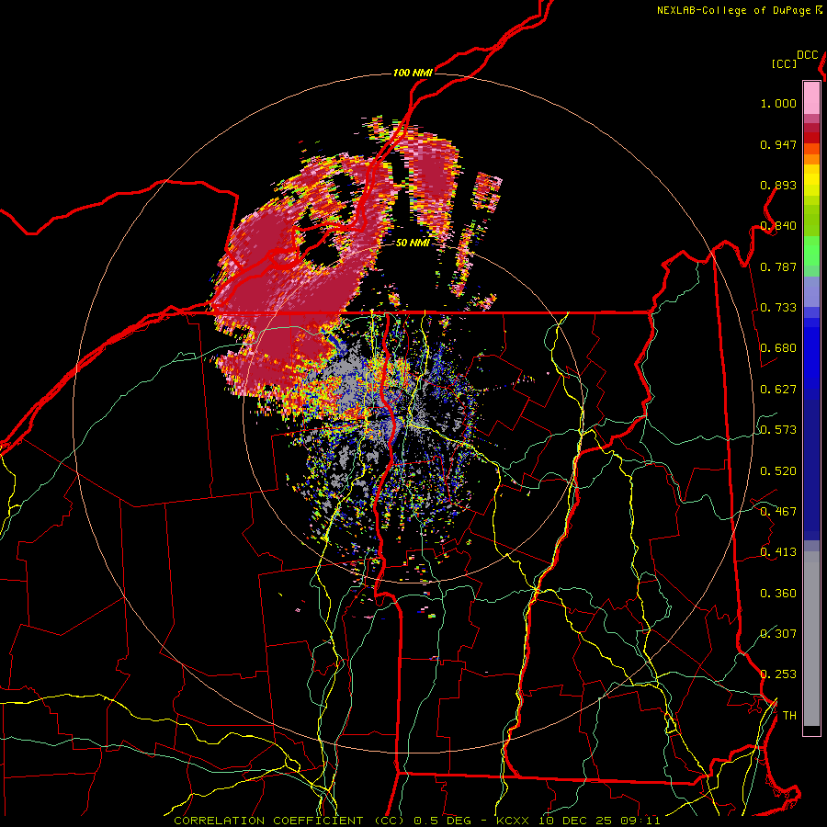This screenshot has width=827, height=827.
Task: Click the 0.520 scale value
Action: pyautogui.click(x=778, y=470)
